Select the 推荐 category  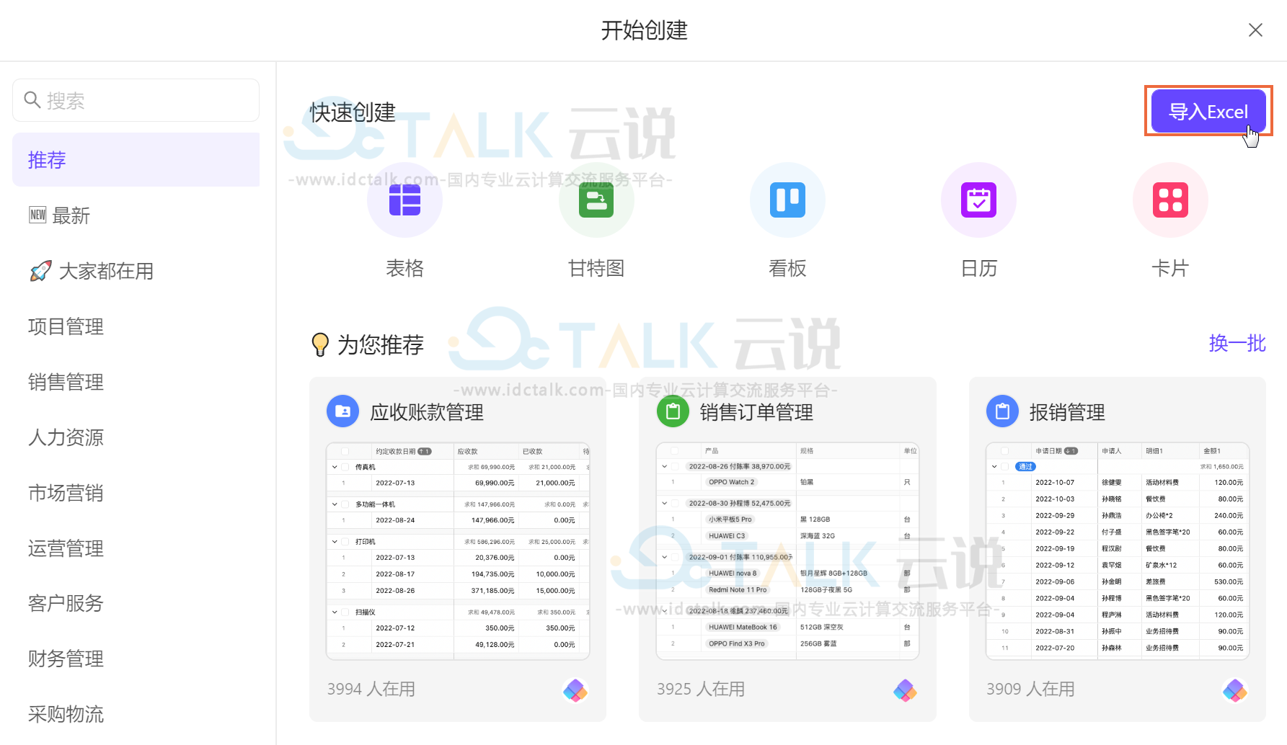coord(136,159)
